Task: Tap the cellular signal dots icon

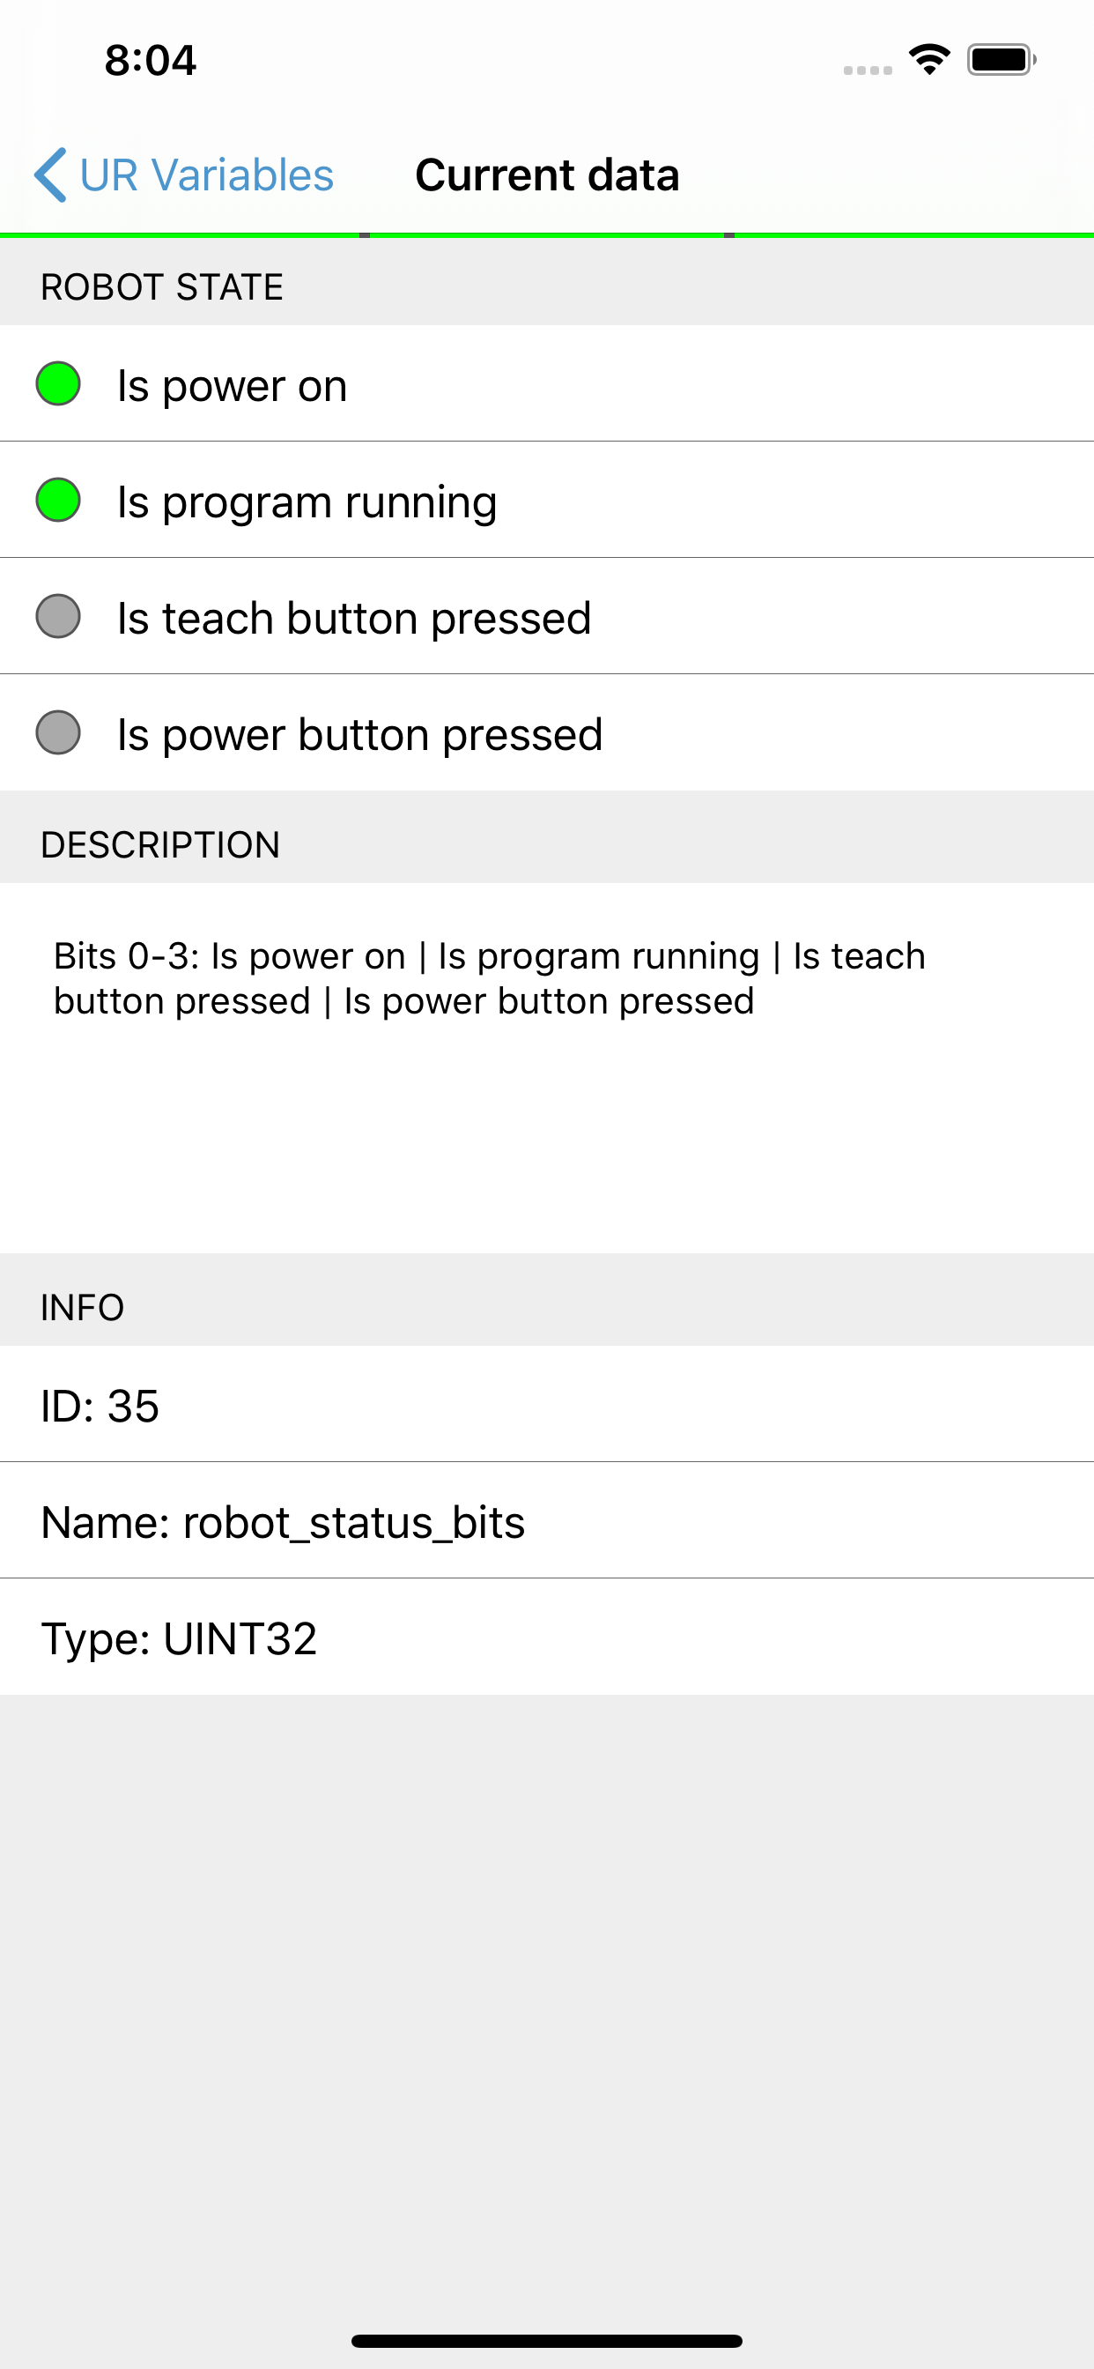Action: pos(868,70)
